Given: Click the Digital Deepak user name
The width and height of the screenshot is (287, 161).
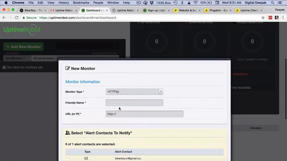Looking at the screenshot, I should click(256, 3).
